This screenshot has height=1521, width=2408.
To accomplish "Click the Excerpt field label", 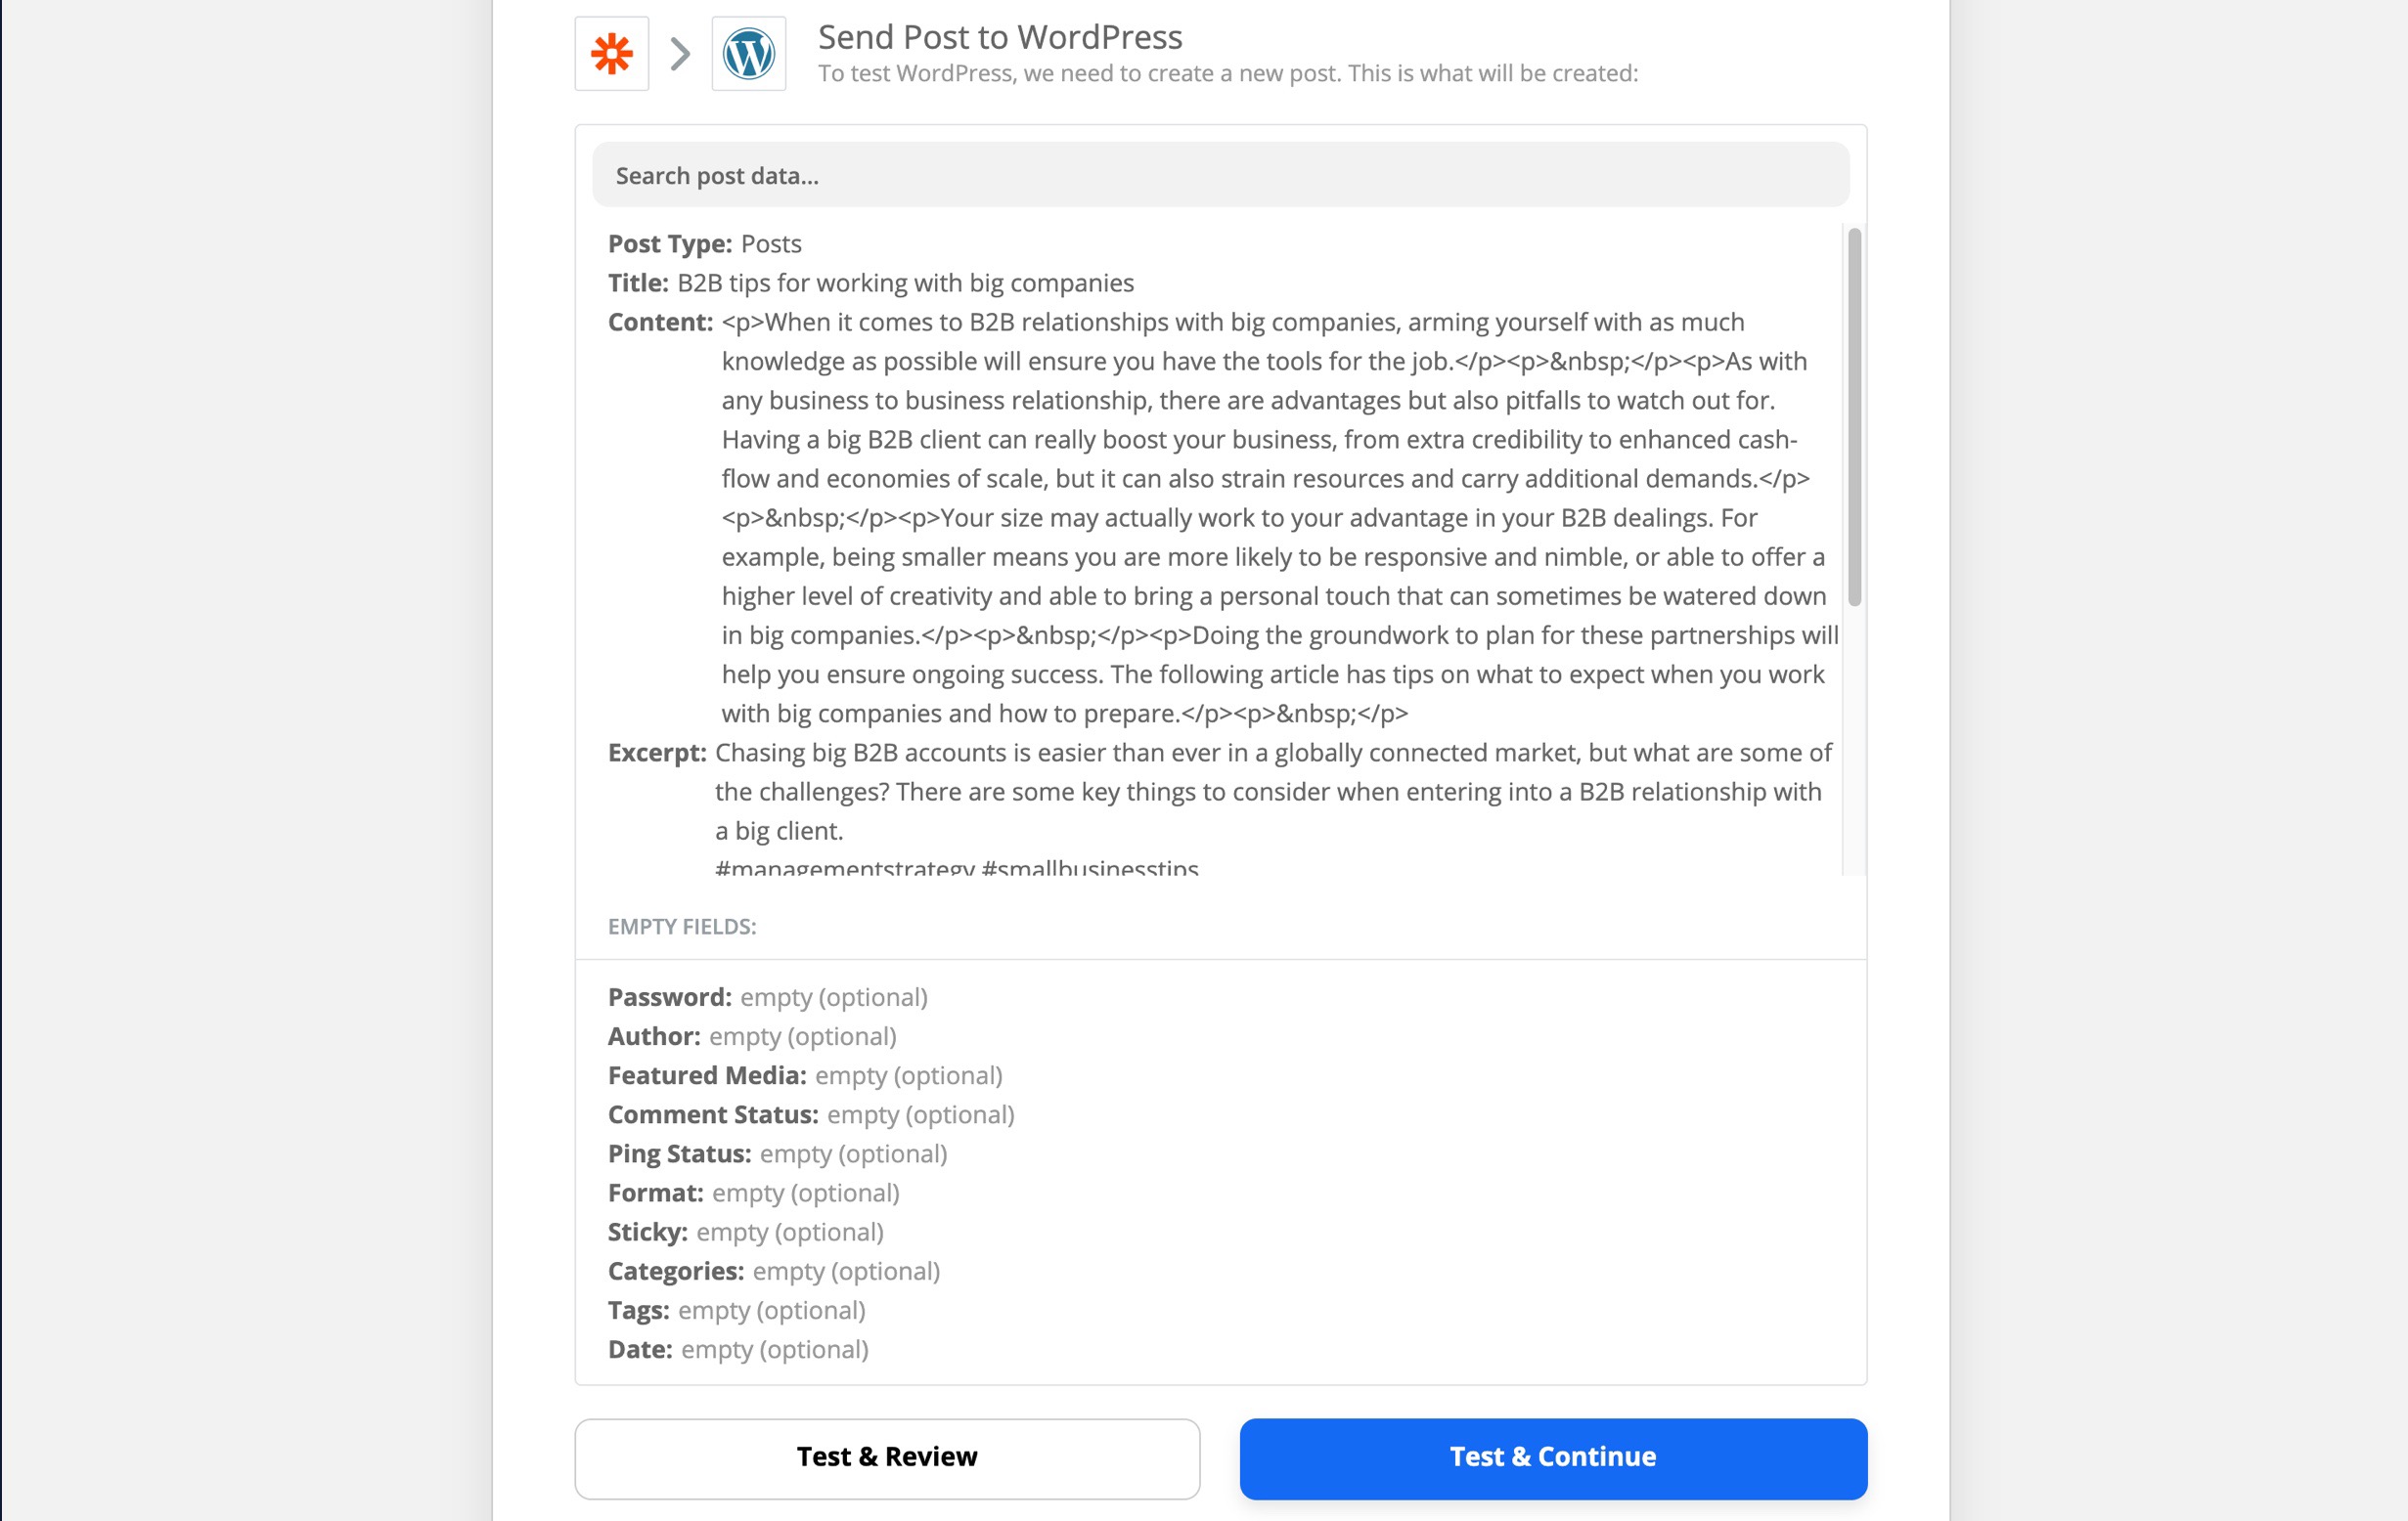I will [x=657, y=753].
